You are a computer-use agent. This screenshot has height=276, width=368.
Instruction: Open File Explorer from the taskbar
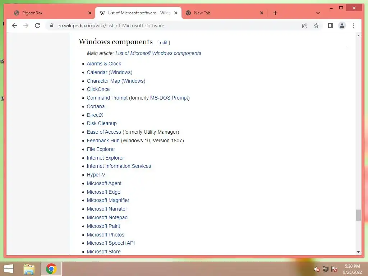(x=29, y=269)
